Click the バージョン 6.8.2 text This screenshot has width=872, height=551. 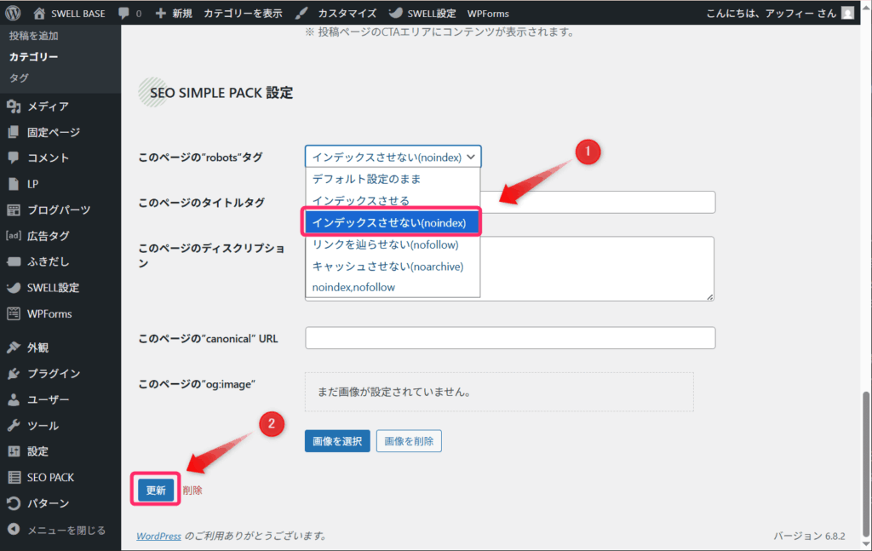click(x=809, y=536)
